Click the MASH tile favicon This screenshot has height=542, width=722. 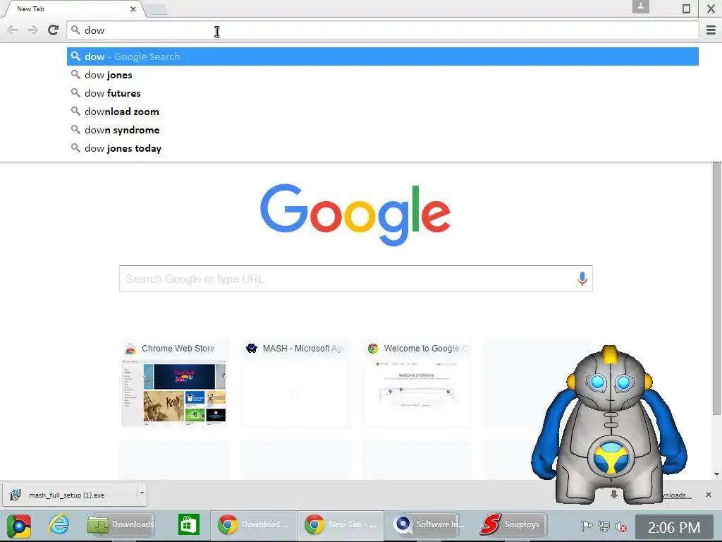coord(252,349)
